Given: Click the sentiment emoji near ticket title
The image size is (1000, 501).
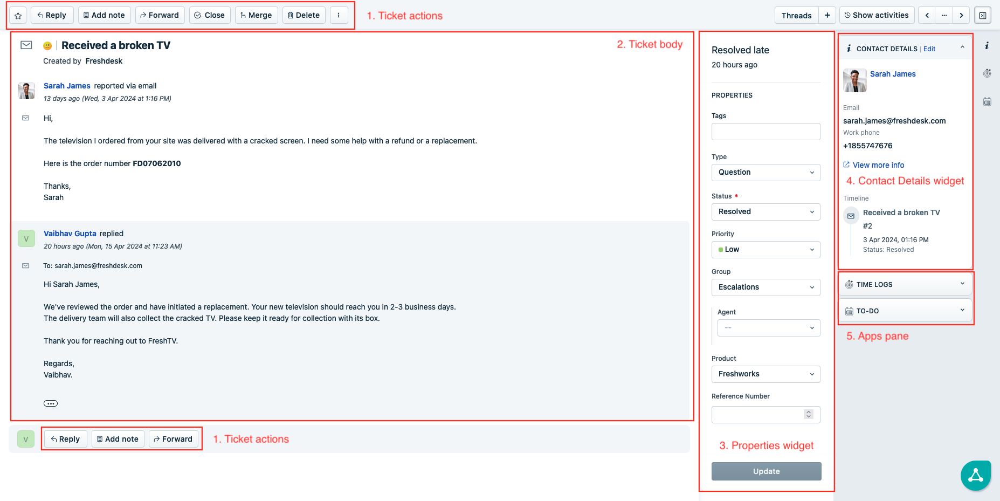Looking at the screenshot, I should 47,46.
